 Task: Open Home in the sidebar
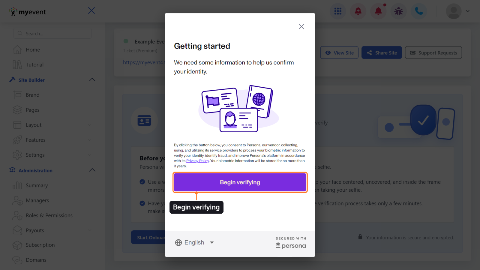[33, 50]
